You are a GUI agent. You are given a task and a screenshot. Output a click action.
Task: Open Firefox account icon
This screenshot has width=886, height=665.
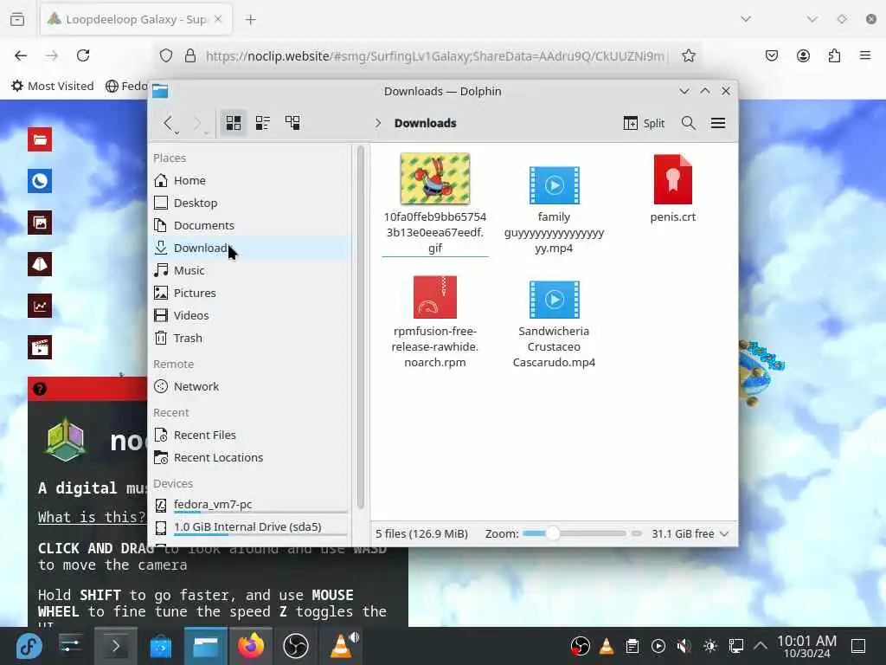coord(803,55)
